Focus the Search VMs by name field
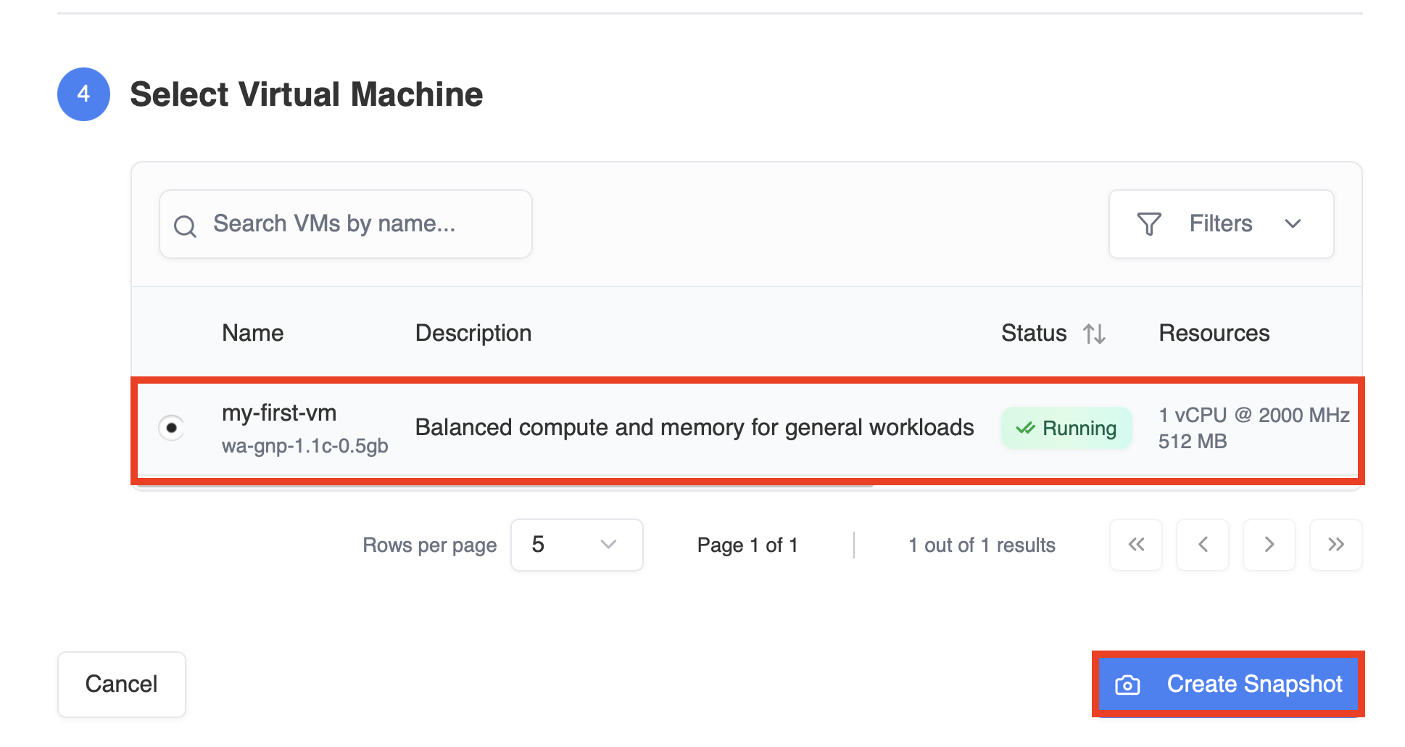Viewport: 1405px width, 747px height. tap(346, 224)
